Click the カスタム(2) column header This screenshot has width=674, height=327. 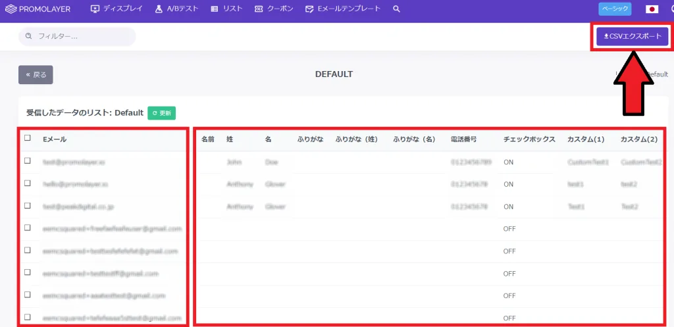click(639, 139)
